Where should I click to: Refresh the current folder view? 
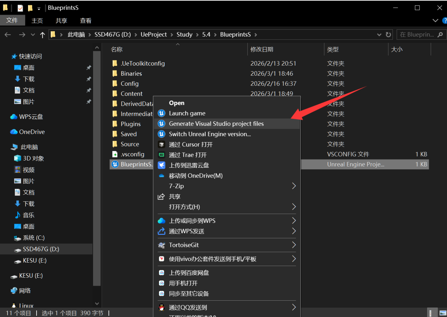[x=388, y=35]
